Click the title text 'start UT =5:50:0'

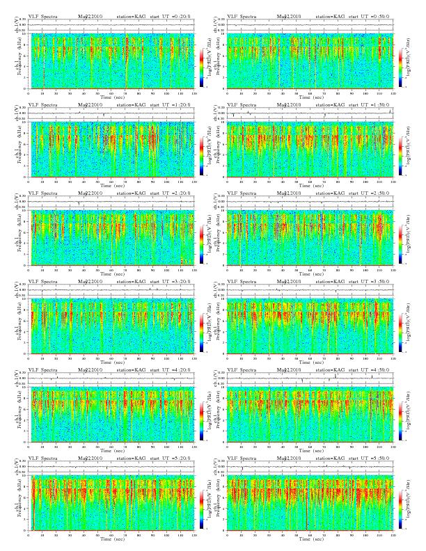[369, 458]
